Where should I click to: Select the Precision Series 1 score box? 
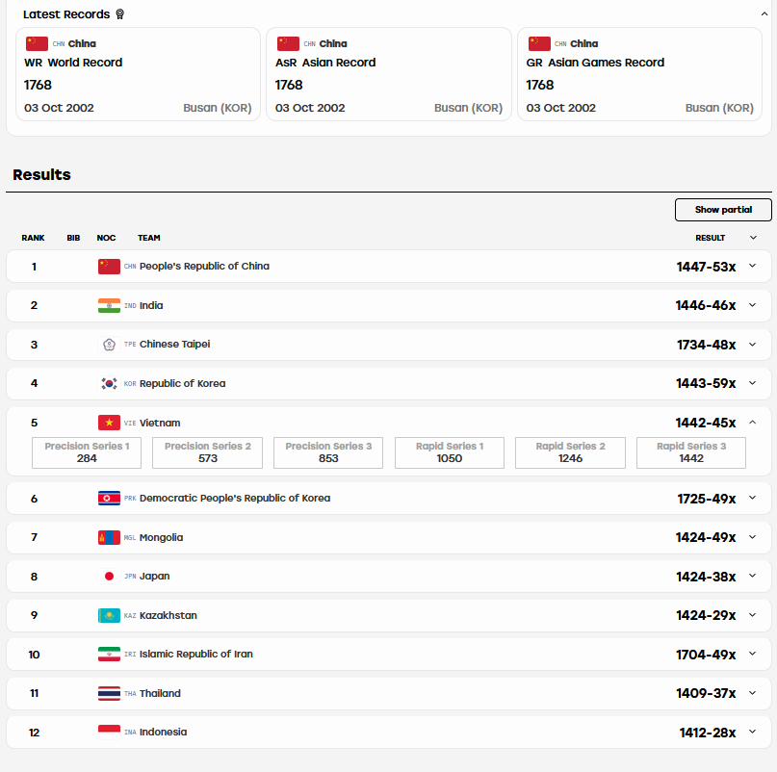[87, 452]
